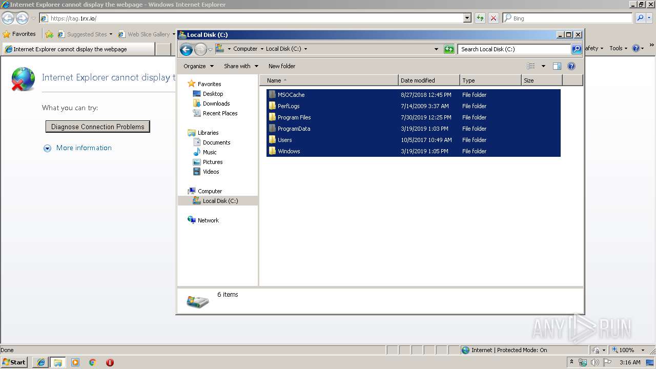Open a new blank tab in IE
Screen dimensions: 656x369
pos(163,49)
